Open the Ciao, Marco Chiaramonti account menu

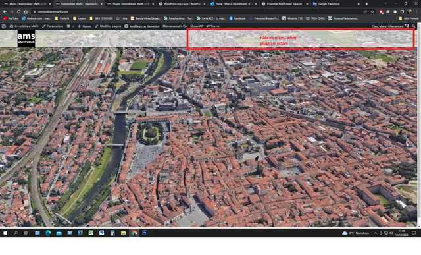tap(390, 26)
